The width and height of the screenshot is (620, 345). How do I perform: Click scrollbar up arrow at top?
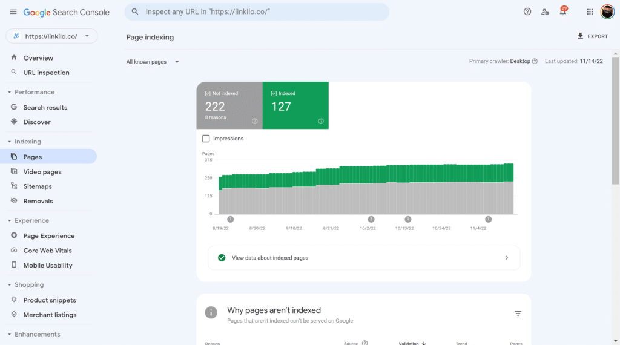pos(616,53)
